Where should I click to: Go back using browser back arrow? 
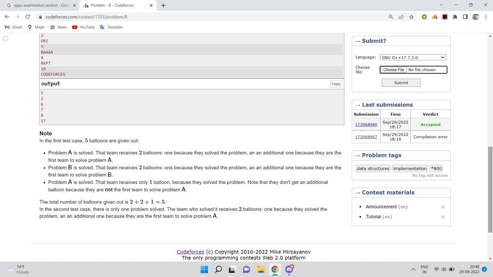coord(7,17)
